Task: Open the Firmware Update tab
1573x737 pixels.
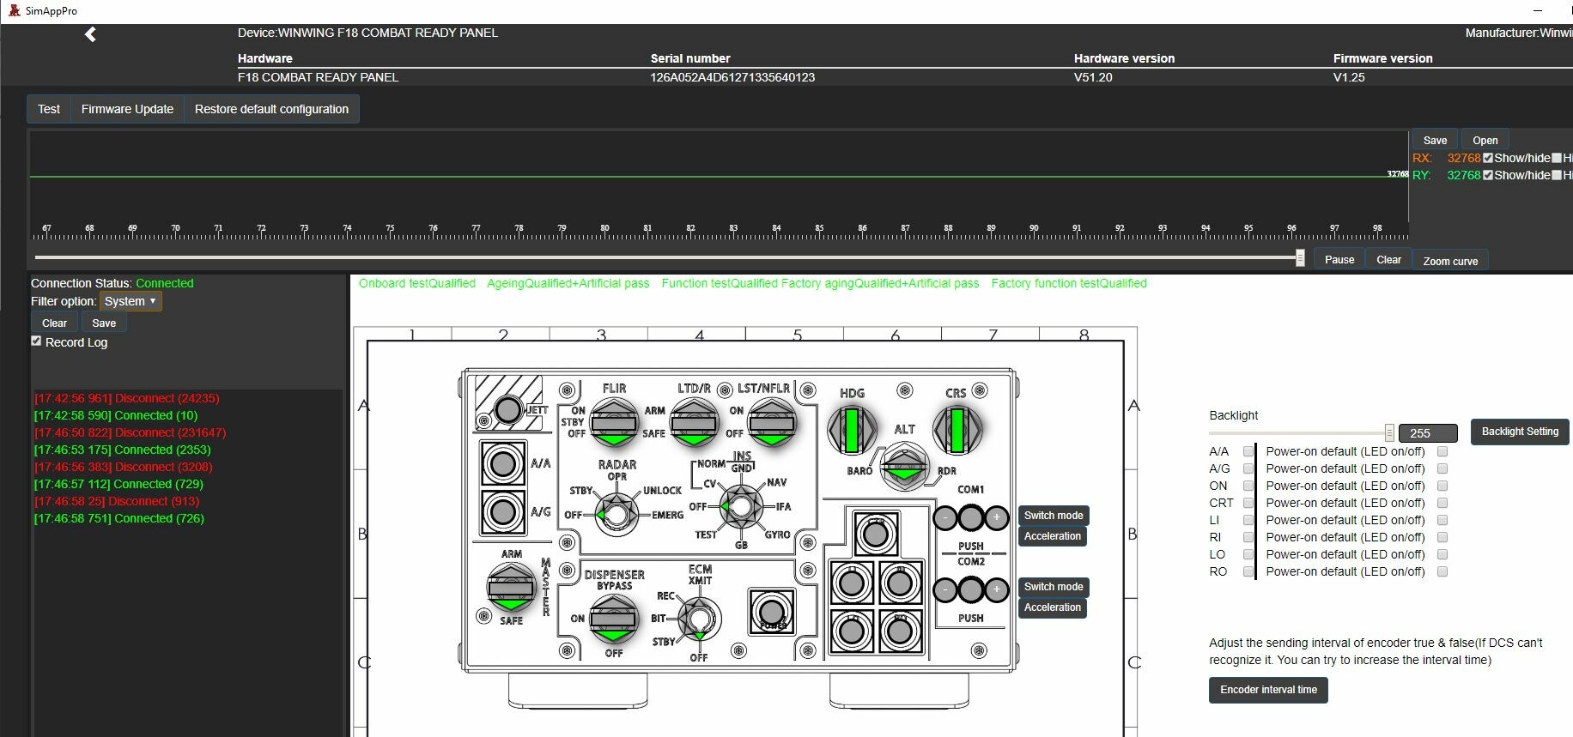Action: (127, 109)
